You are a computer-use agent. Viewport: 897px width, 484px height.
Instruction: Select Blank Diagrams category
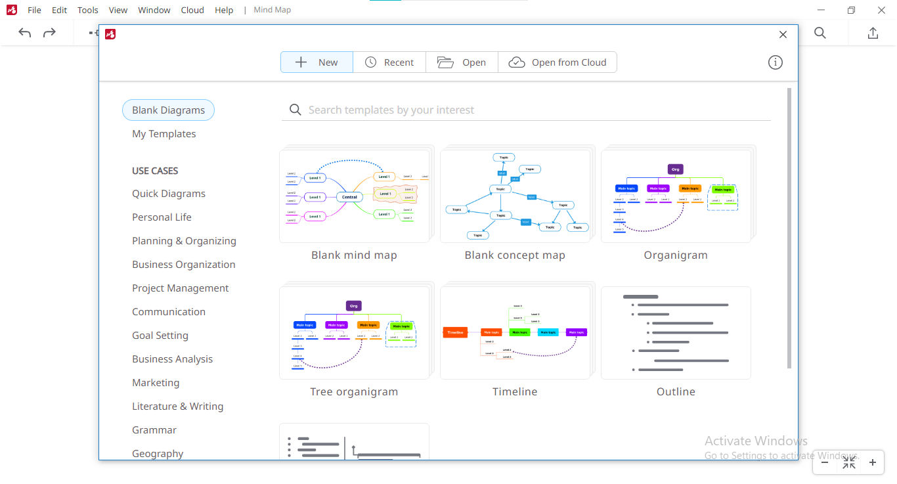(168, 110)
